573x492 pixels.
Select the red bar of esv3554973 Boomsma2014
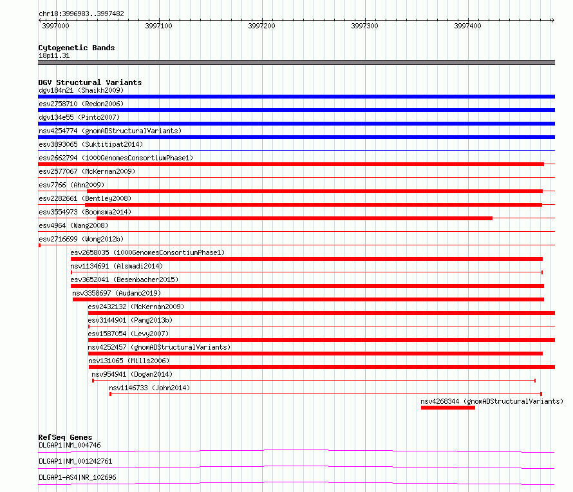click(x=294, y=218)
